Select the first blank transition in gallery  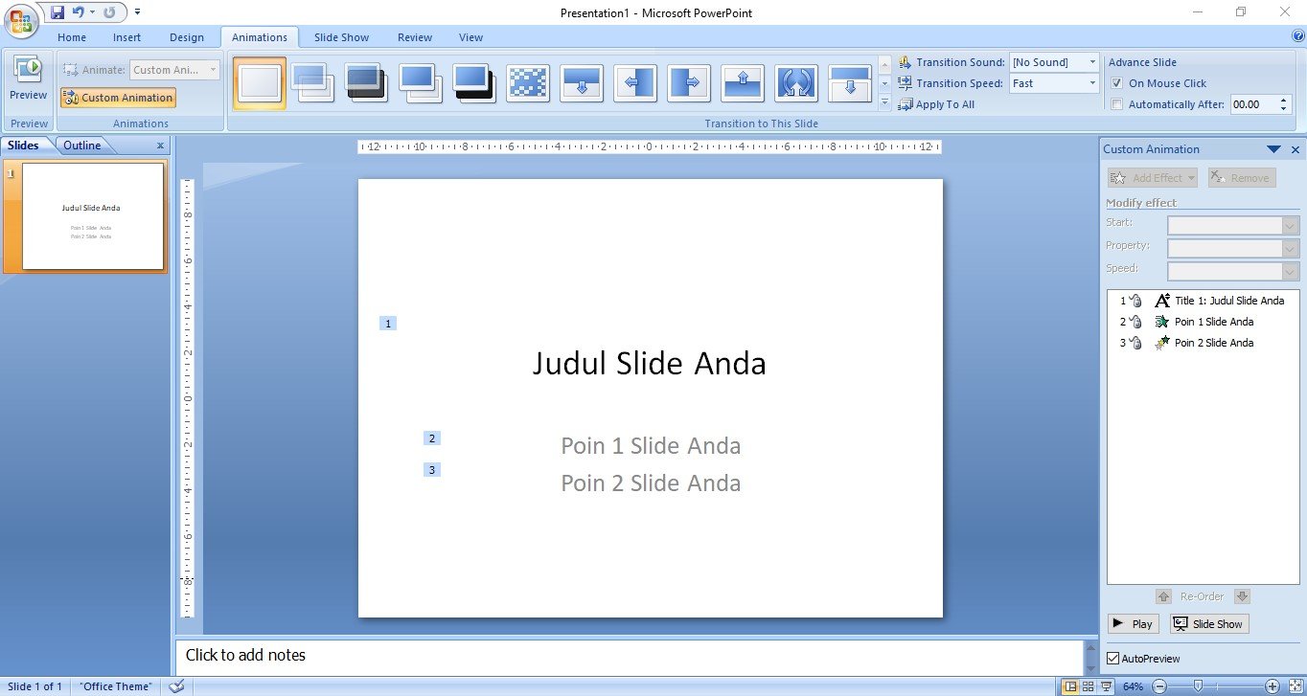click(x=258, y=83)
